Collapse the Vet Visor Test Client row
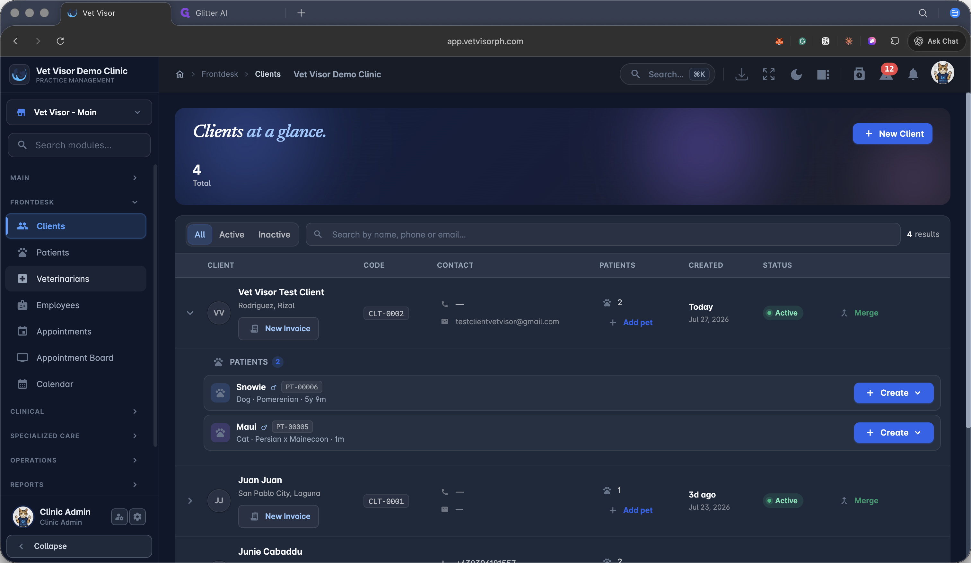This screenshot has height=563, width=971. [190, 313]
